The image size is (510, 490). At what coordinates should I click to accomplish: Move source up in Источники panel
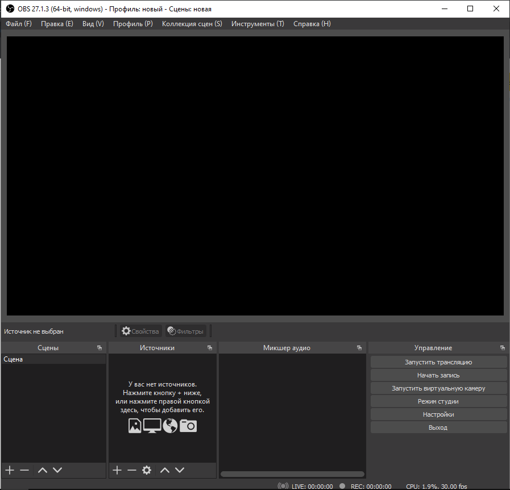[x=165, y=470]
